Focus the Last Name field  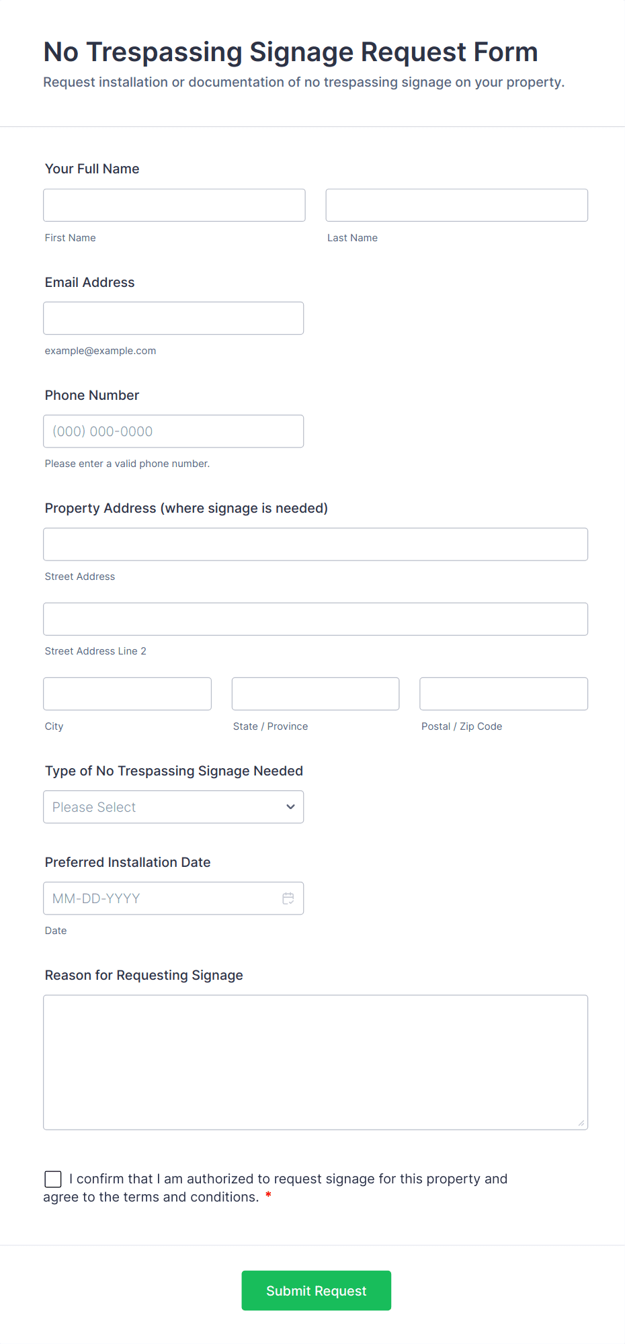(457, 205)
